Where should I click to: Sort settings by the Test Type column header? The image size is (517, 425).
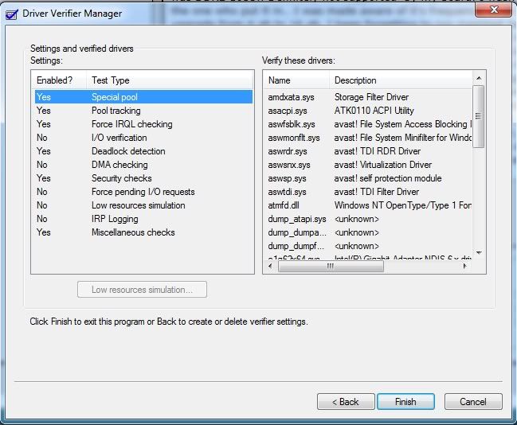click(170, 80)
